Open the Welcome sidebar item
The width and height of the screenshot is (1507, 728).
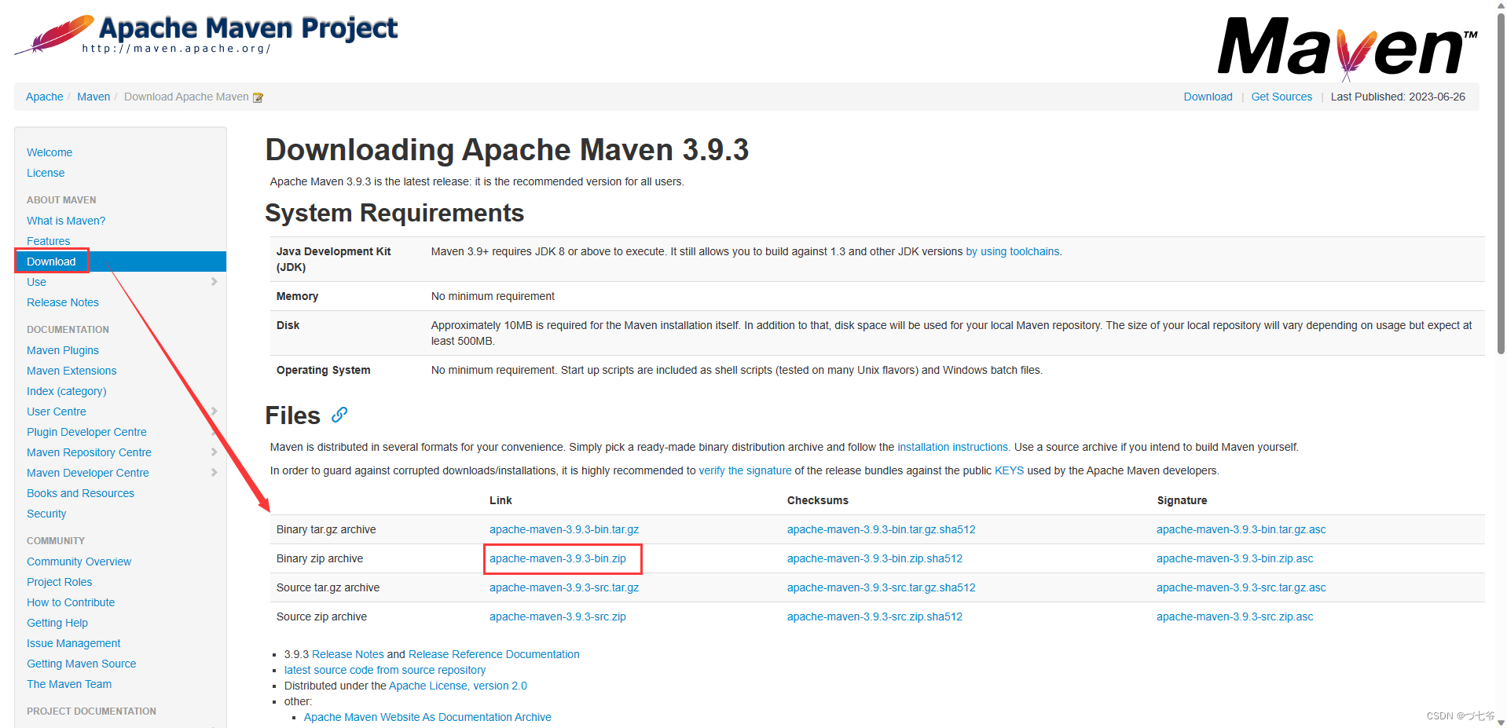pos(49,152)
